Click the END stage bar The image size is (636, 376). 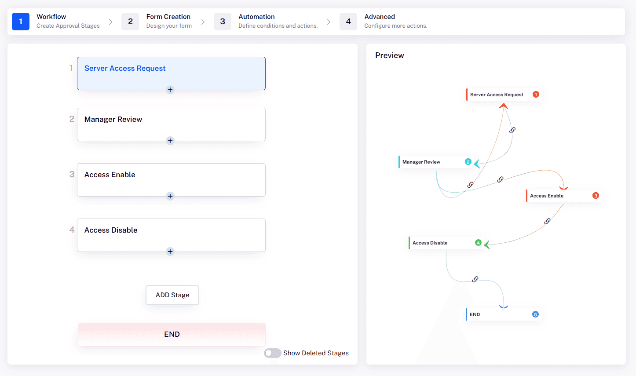click(x=172, y=334)
